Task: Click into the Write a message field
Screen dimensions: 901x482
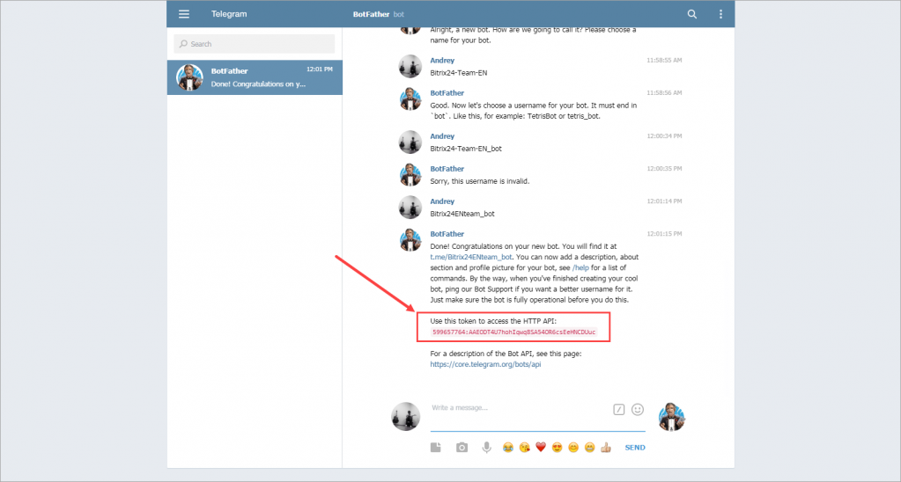Action: coord(518,408)
